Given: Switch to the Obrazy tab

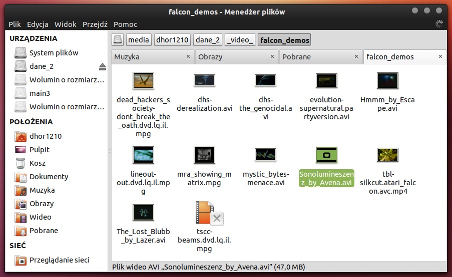Looking at the screenshot, I should pyautogui.click(x=236, y=57).
